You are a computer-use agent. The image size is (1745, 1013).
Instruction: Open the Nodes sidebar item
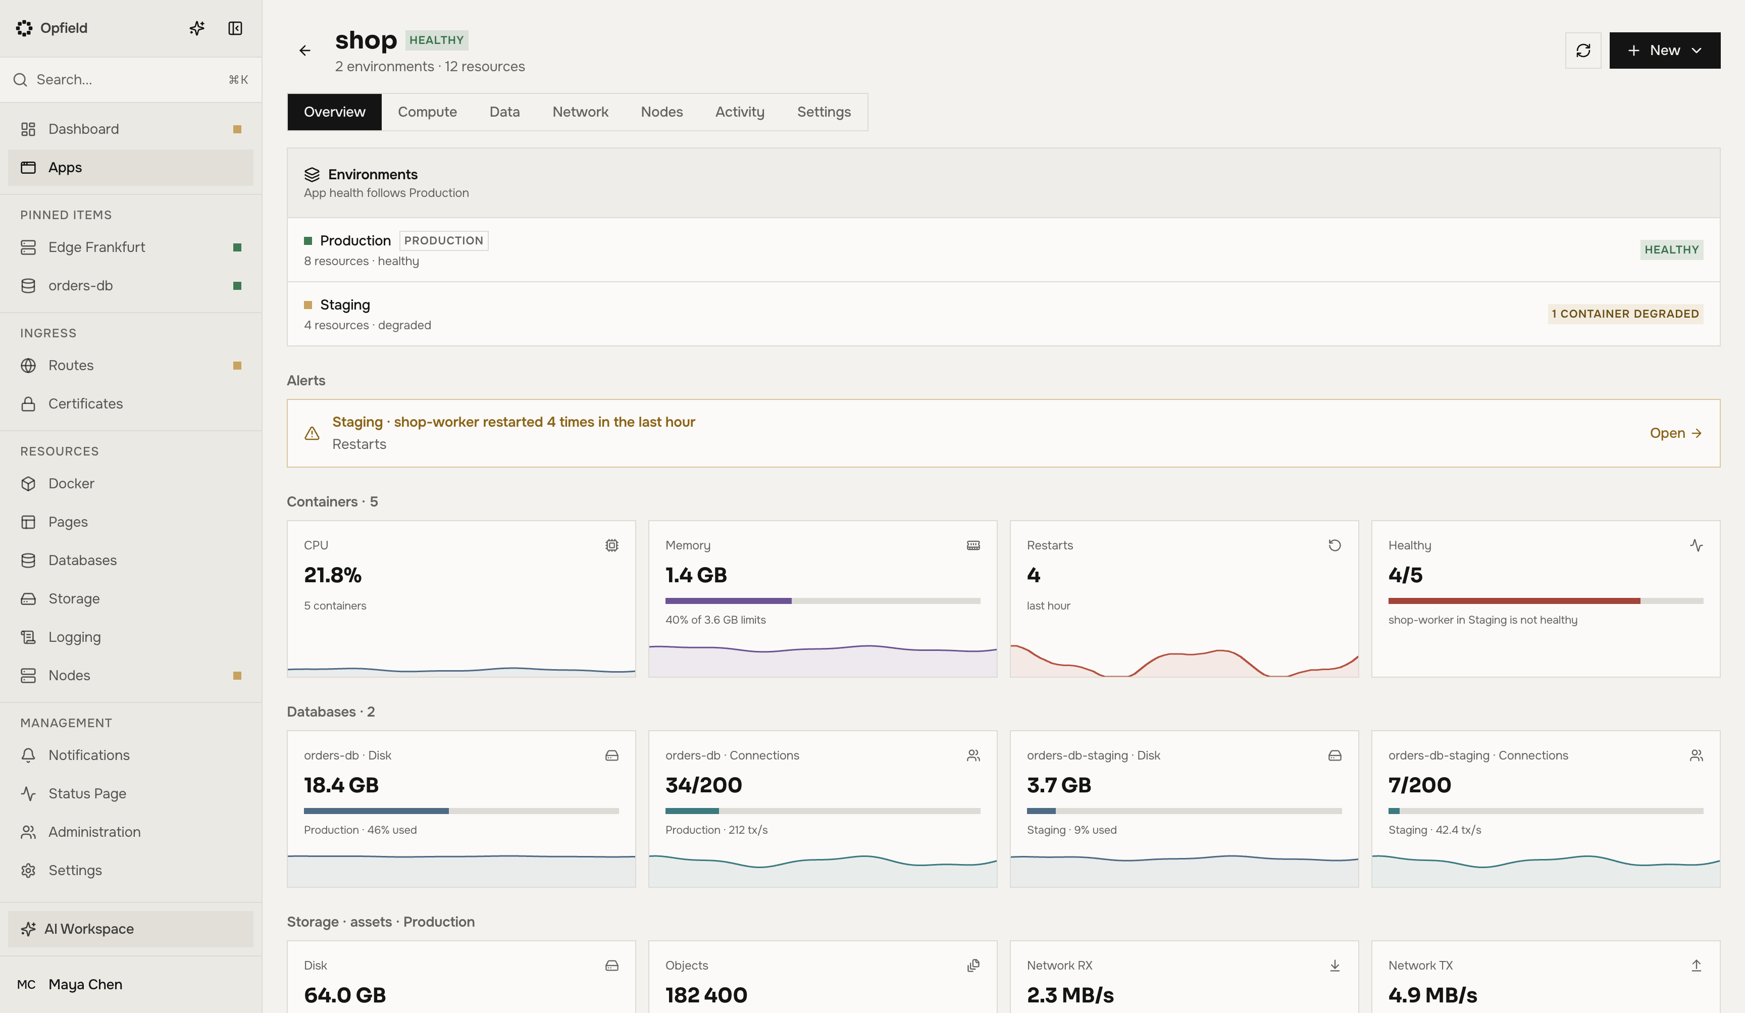click(x=131, y=675)
